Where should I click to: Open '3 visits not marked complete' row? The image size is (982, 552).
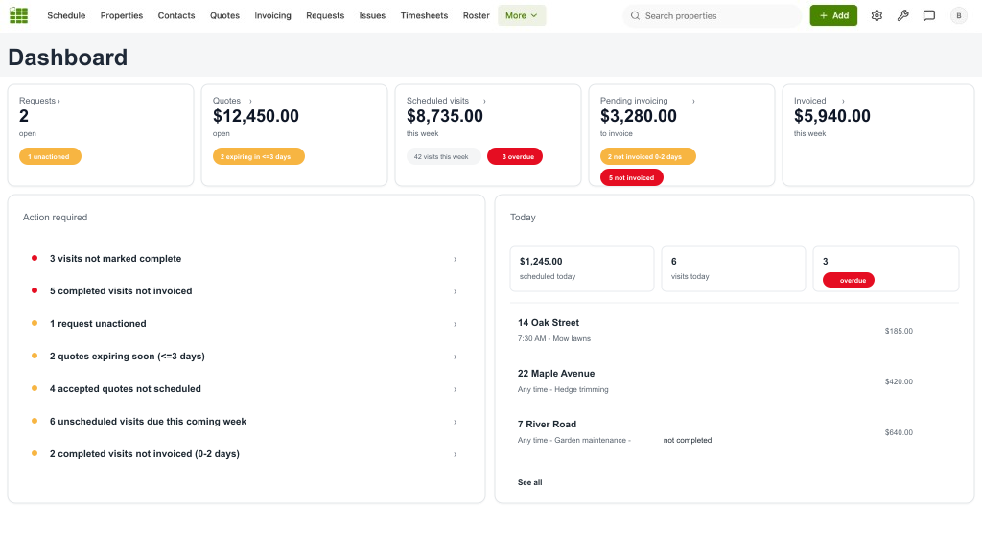click(x=246, y=259)
